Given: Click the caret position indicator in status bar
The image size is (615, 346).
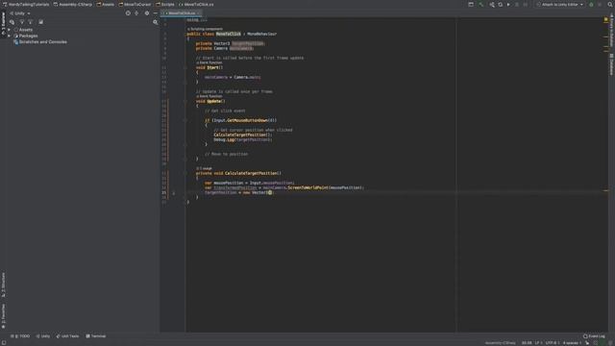Looking at the screenshot, I should (x=527, y=343).
